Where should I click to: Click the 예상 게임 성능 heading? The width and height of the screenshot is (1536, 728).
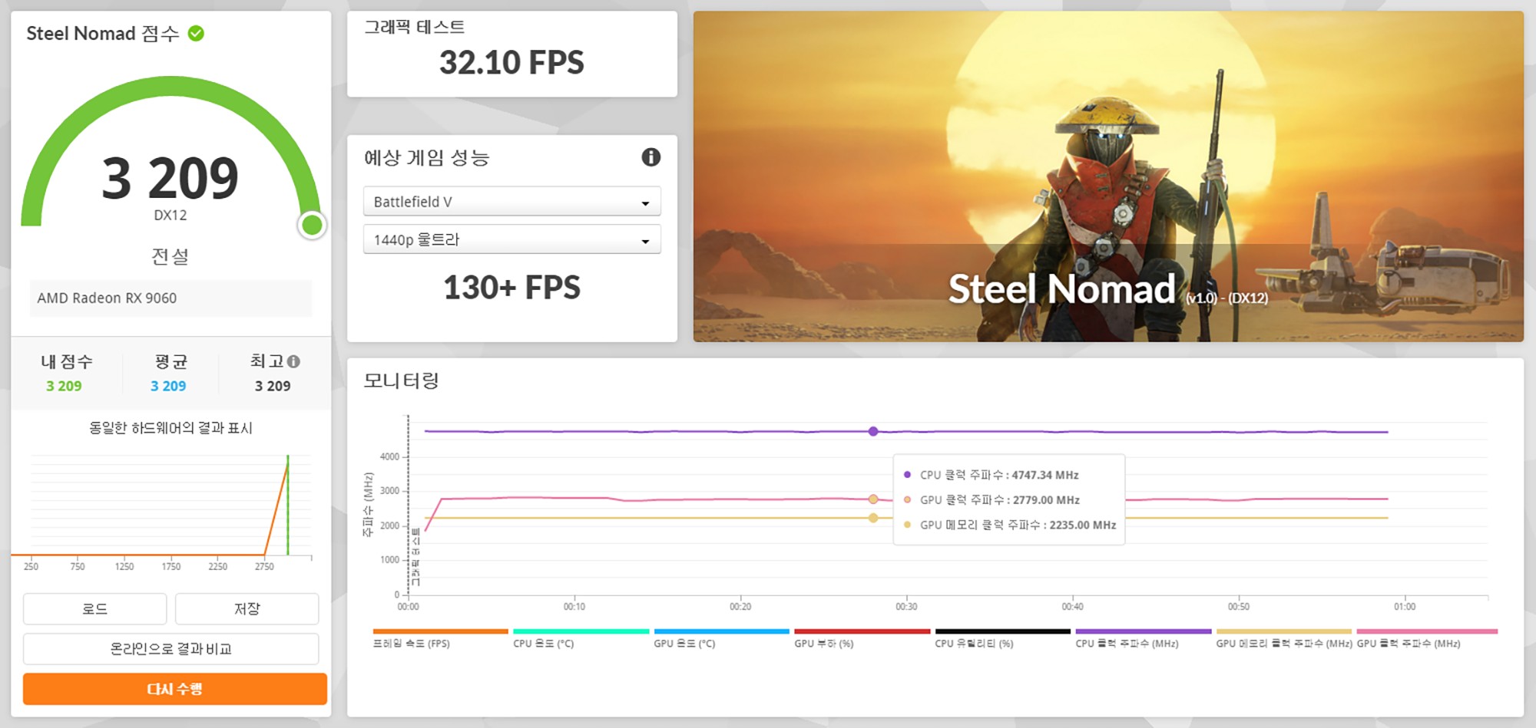click(x=426, y=157)
